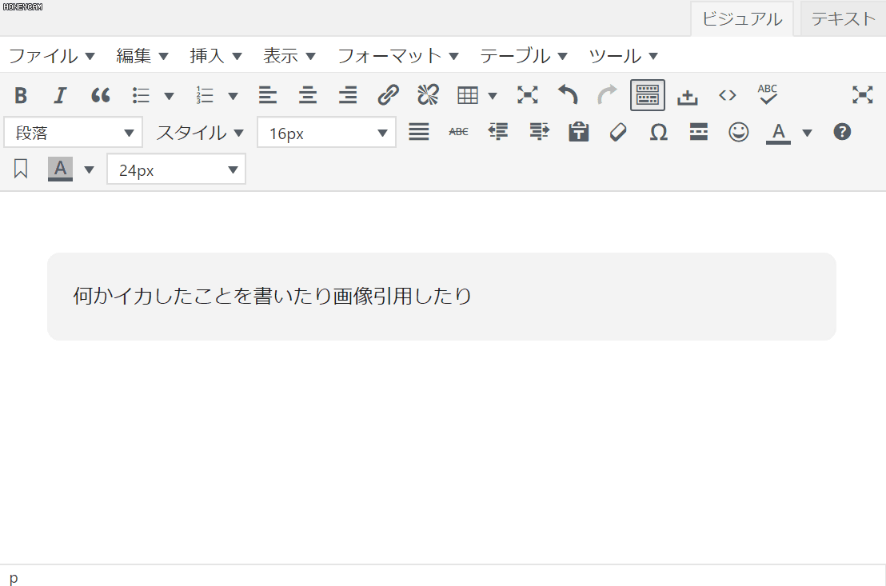Open the 編集 menu
886x586 pixels.
[142, 55]
